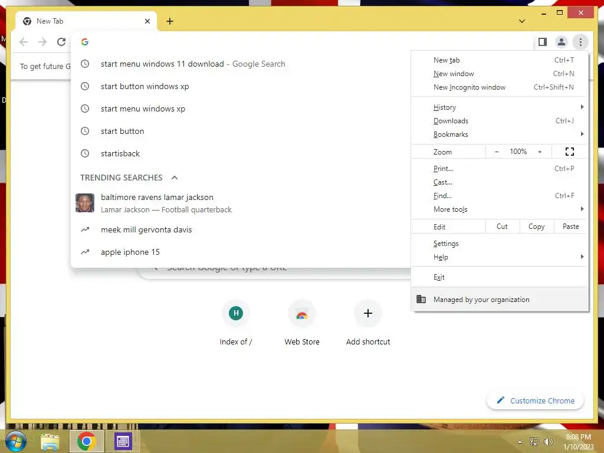Select 'meek mill gervonta davis' trending search
Image resolution: width=604 pixels, height=453 pixels.
click(241, 229)
